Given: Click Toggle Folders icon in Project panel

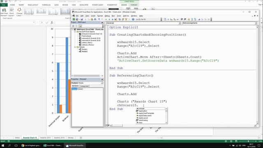Looking at the screenshot, I should click(80, 26).
